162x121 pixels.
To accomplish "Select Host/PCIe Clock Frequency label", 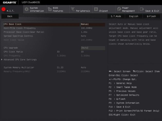I will (x=20, y=28).
